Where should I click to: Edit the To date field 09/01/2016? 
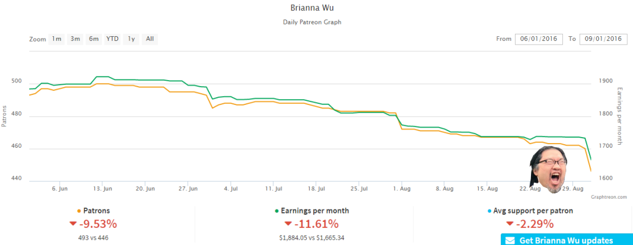[x=603, y=39]
